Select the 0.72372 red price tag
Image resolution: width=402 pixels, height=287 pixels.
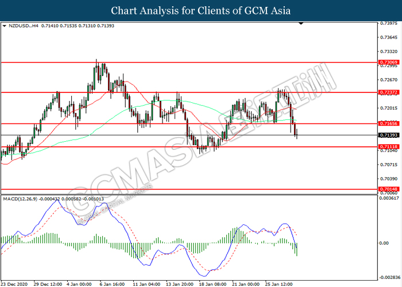[x=387, y=92]
